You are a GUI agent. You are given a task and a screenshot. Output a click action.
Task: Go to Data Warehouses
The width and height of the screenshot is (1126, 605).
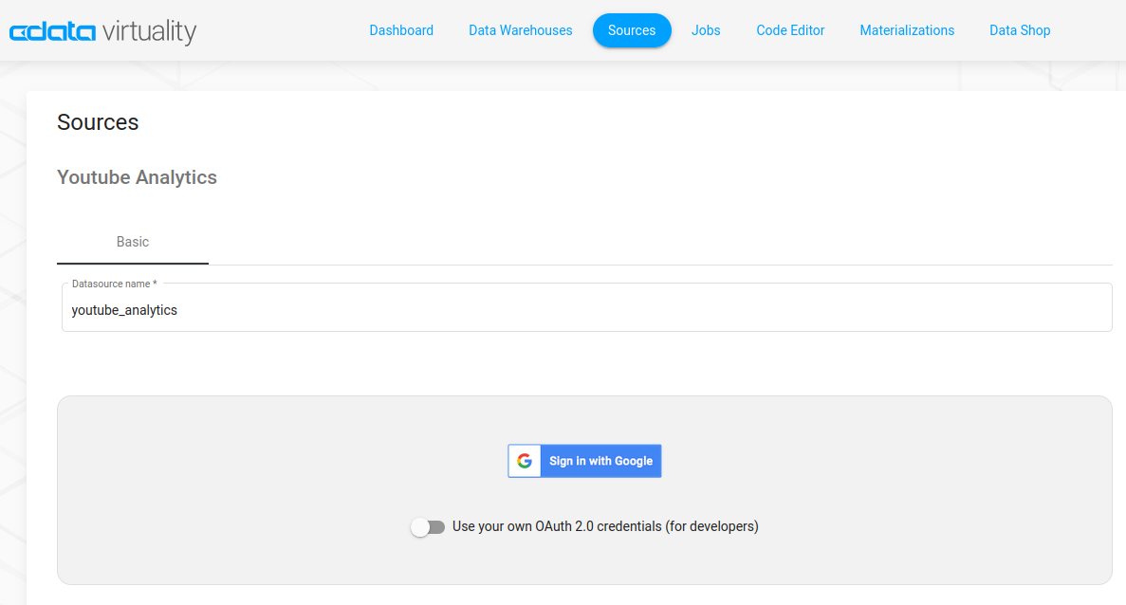pyautogui.click(x=521, y=30)
